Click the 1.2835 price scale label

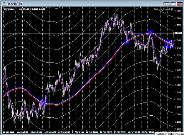178,129
